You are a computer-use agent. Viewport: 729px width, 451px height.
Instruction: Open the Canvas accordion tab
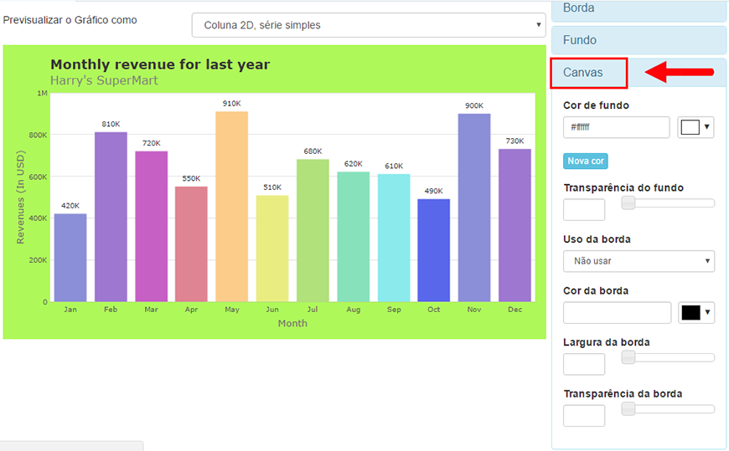click(x=639, y=73)
